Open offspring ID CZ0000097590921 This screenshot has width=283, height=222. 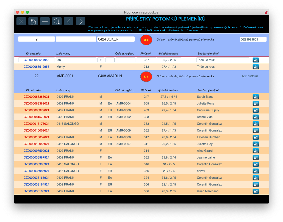36,151
